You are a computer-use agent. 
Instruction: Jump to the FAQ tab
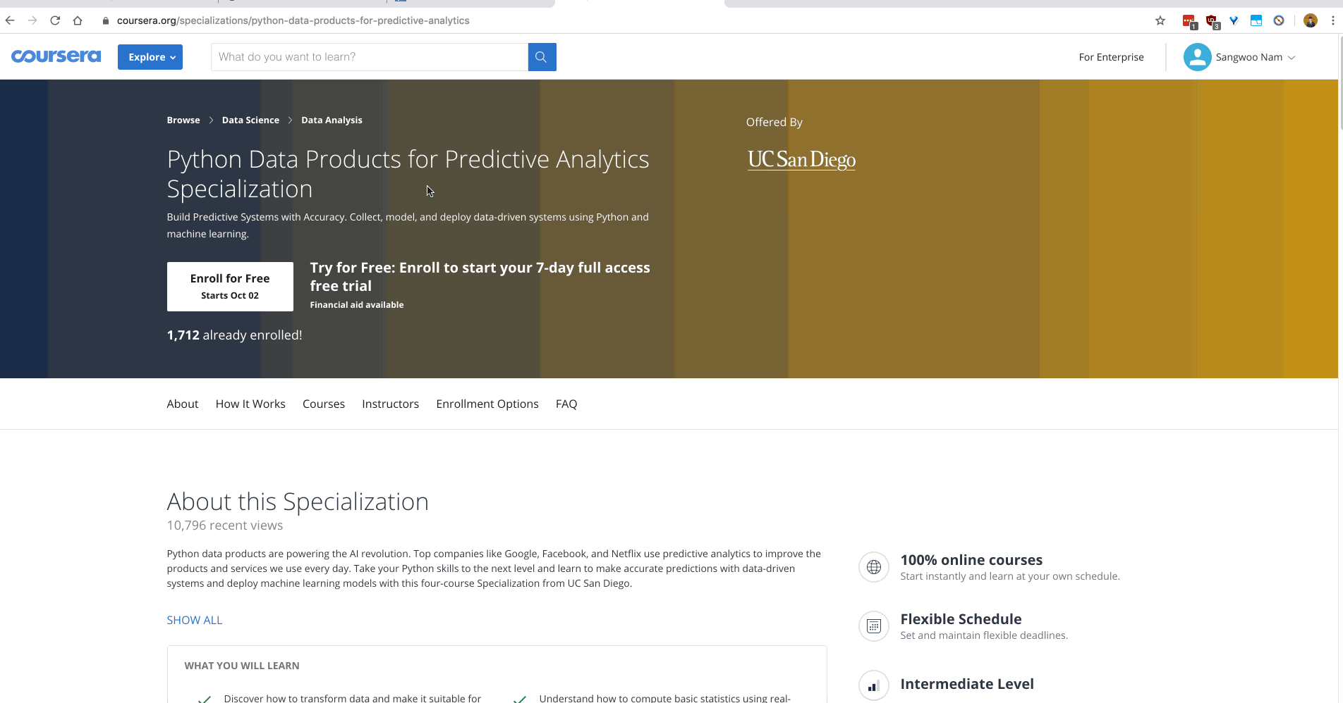point(566,404)
